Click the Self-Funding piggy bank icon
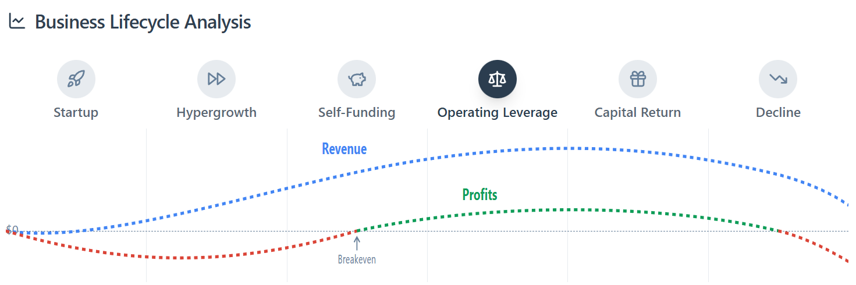The height and width of the screenshot is (285, 856). pyautogui.click(x=357, y=79)
